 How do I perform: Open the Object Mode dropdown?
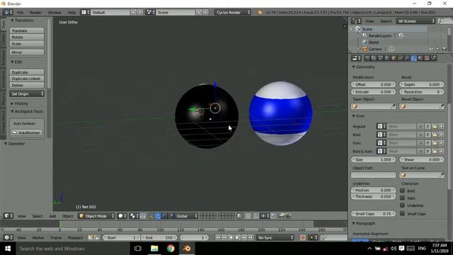pos(96,216)
